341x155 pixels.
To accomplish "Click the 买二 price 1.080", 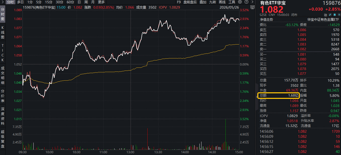I will tap(302, 59).
